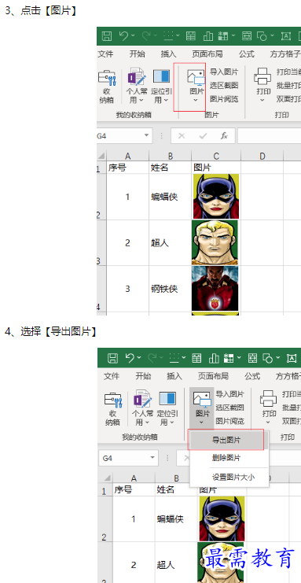
Task: Expand chevron under 打印 in step 4 ribbon
Action: tap(268, 422)
